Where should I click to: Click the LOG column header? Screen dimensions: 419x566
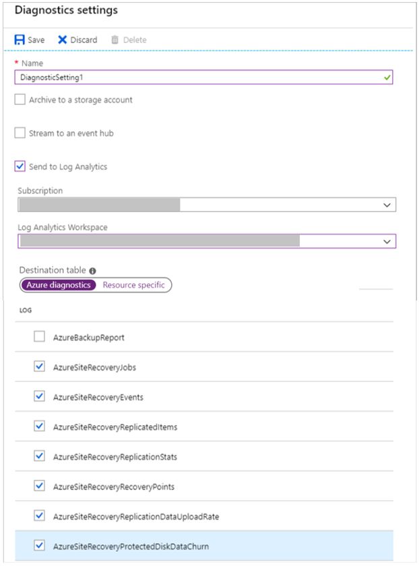[x=26, y=311]
